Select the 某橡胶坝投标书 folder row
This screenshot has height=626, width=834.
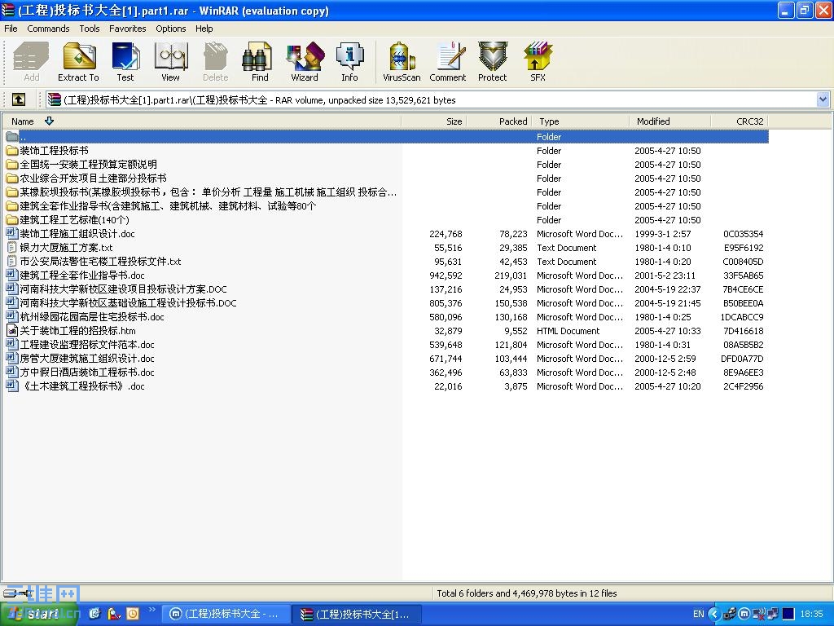(x=385, y=192)
